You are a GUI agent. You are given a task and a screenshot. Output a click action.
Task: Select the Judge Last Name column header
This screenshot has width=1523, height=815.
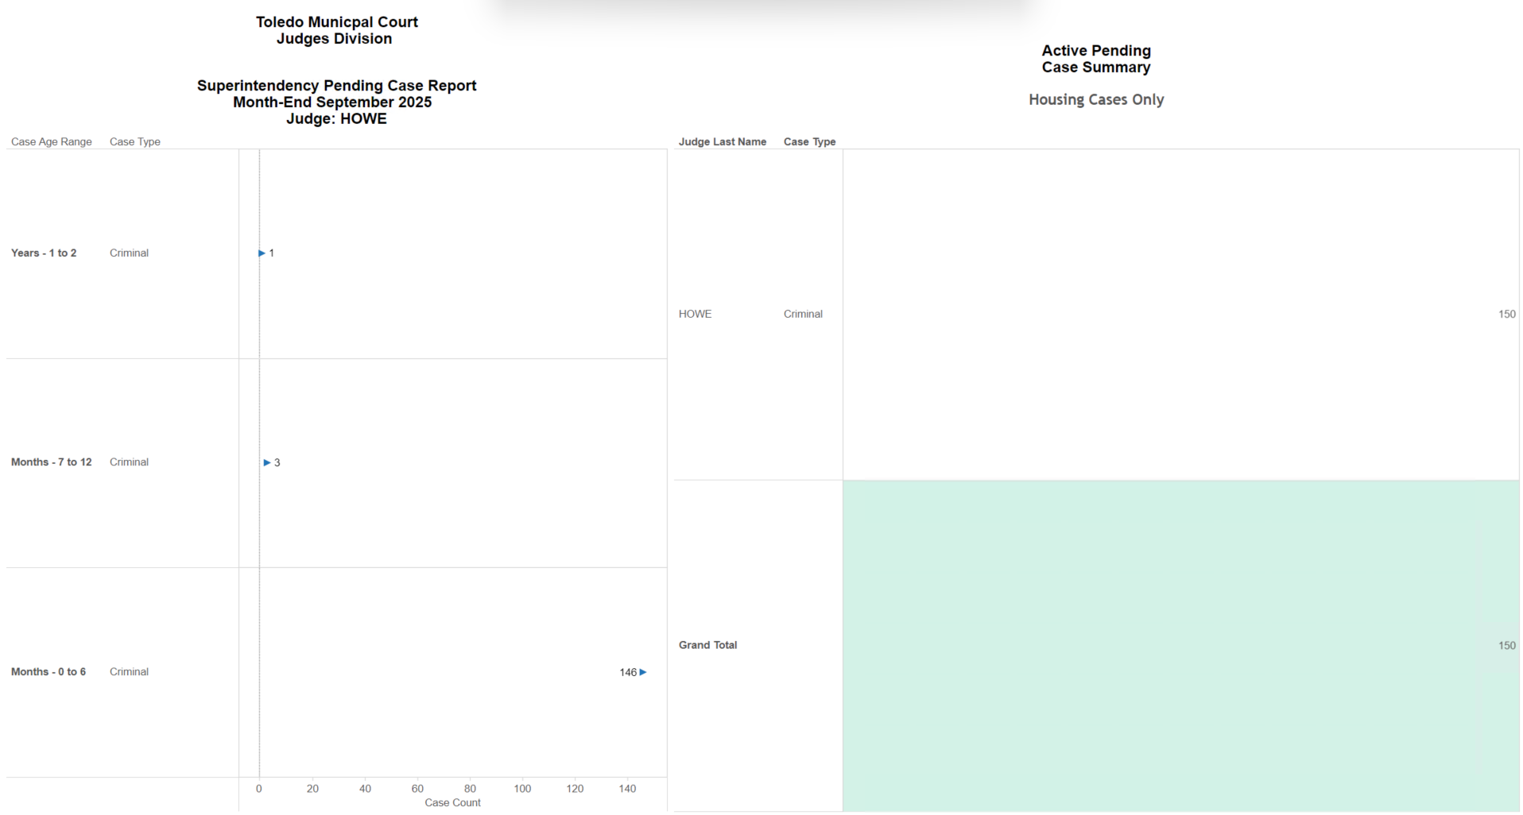coord(722,141)
